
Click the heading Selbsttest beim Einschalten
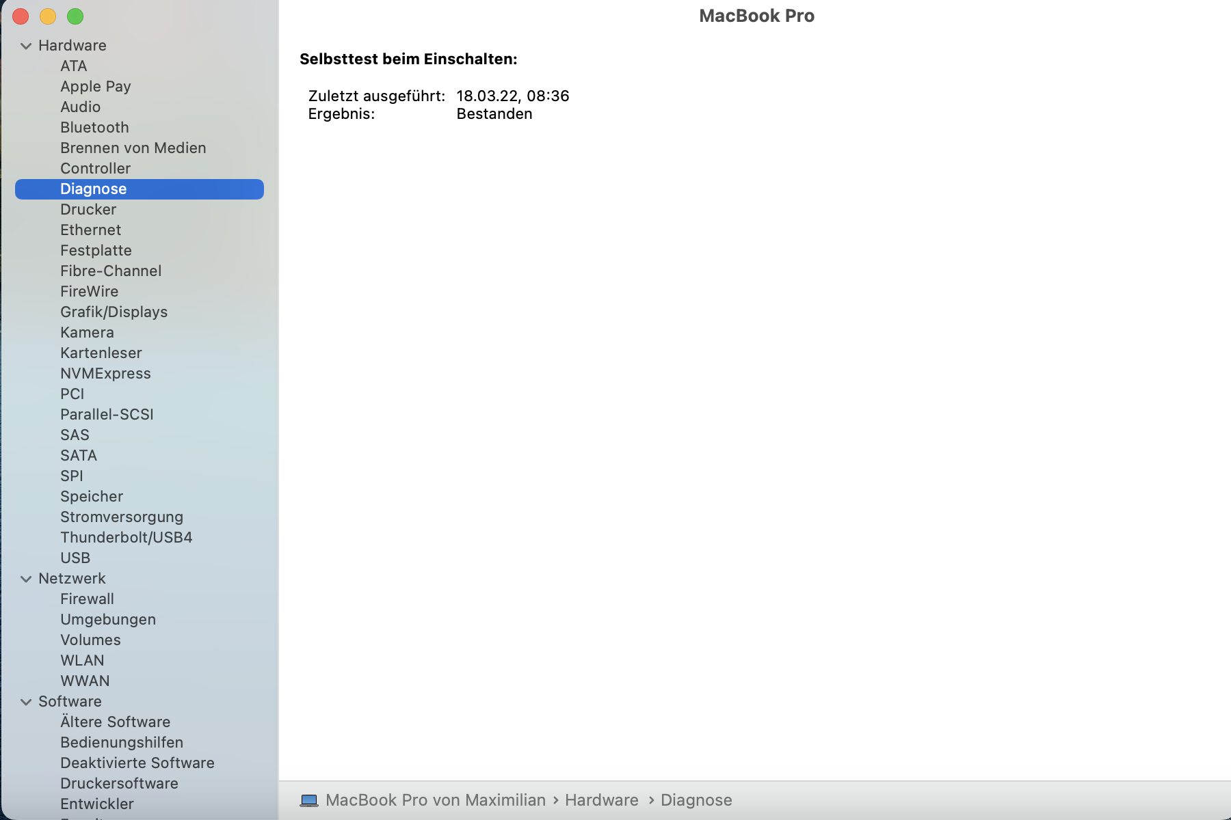(408, 59)
